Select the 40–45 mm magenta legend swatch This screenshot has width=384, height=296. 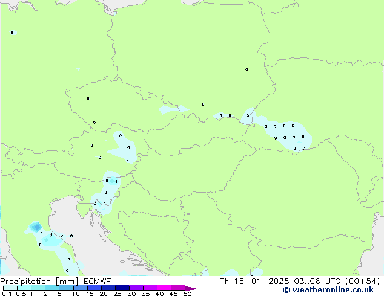point(164,288)
